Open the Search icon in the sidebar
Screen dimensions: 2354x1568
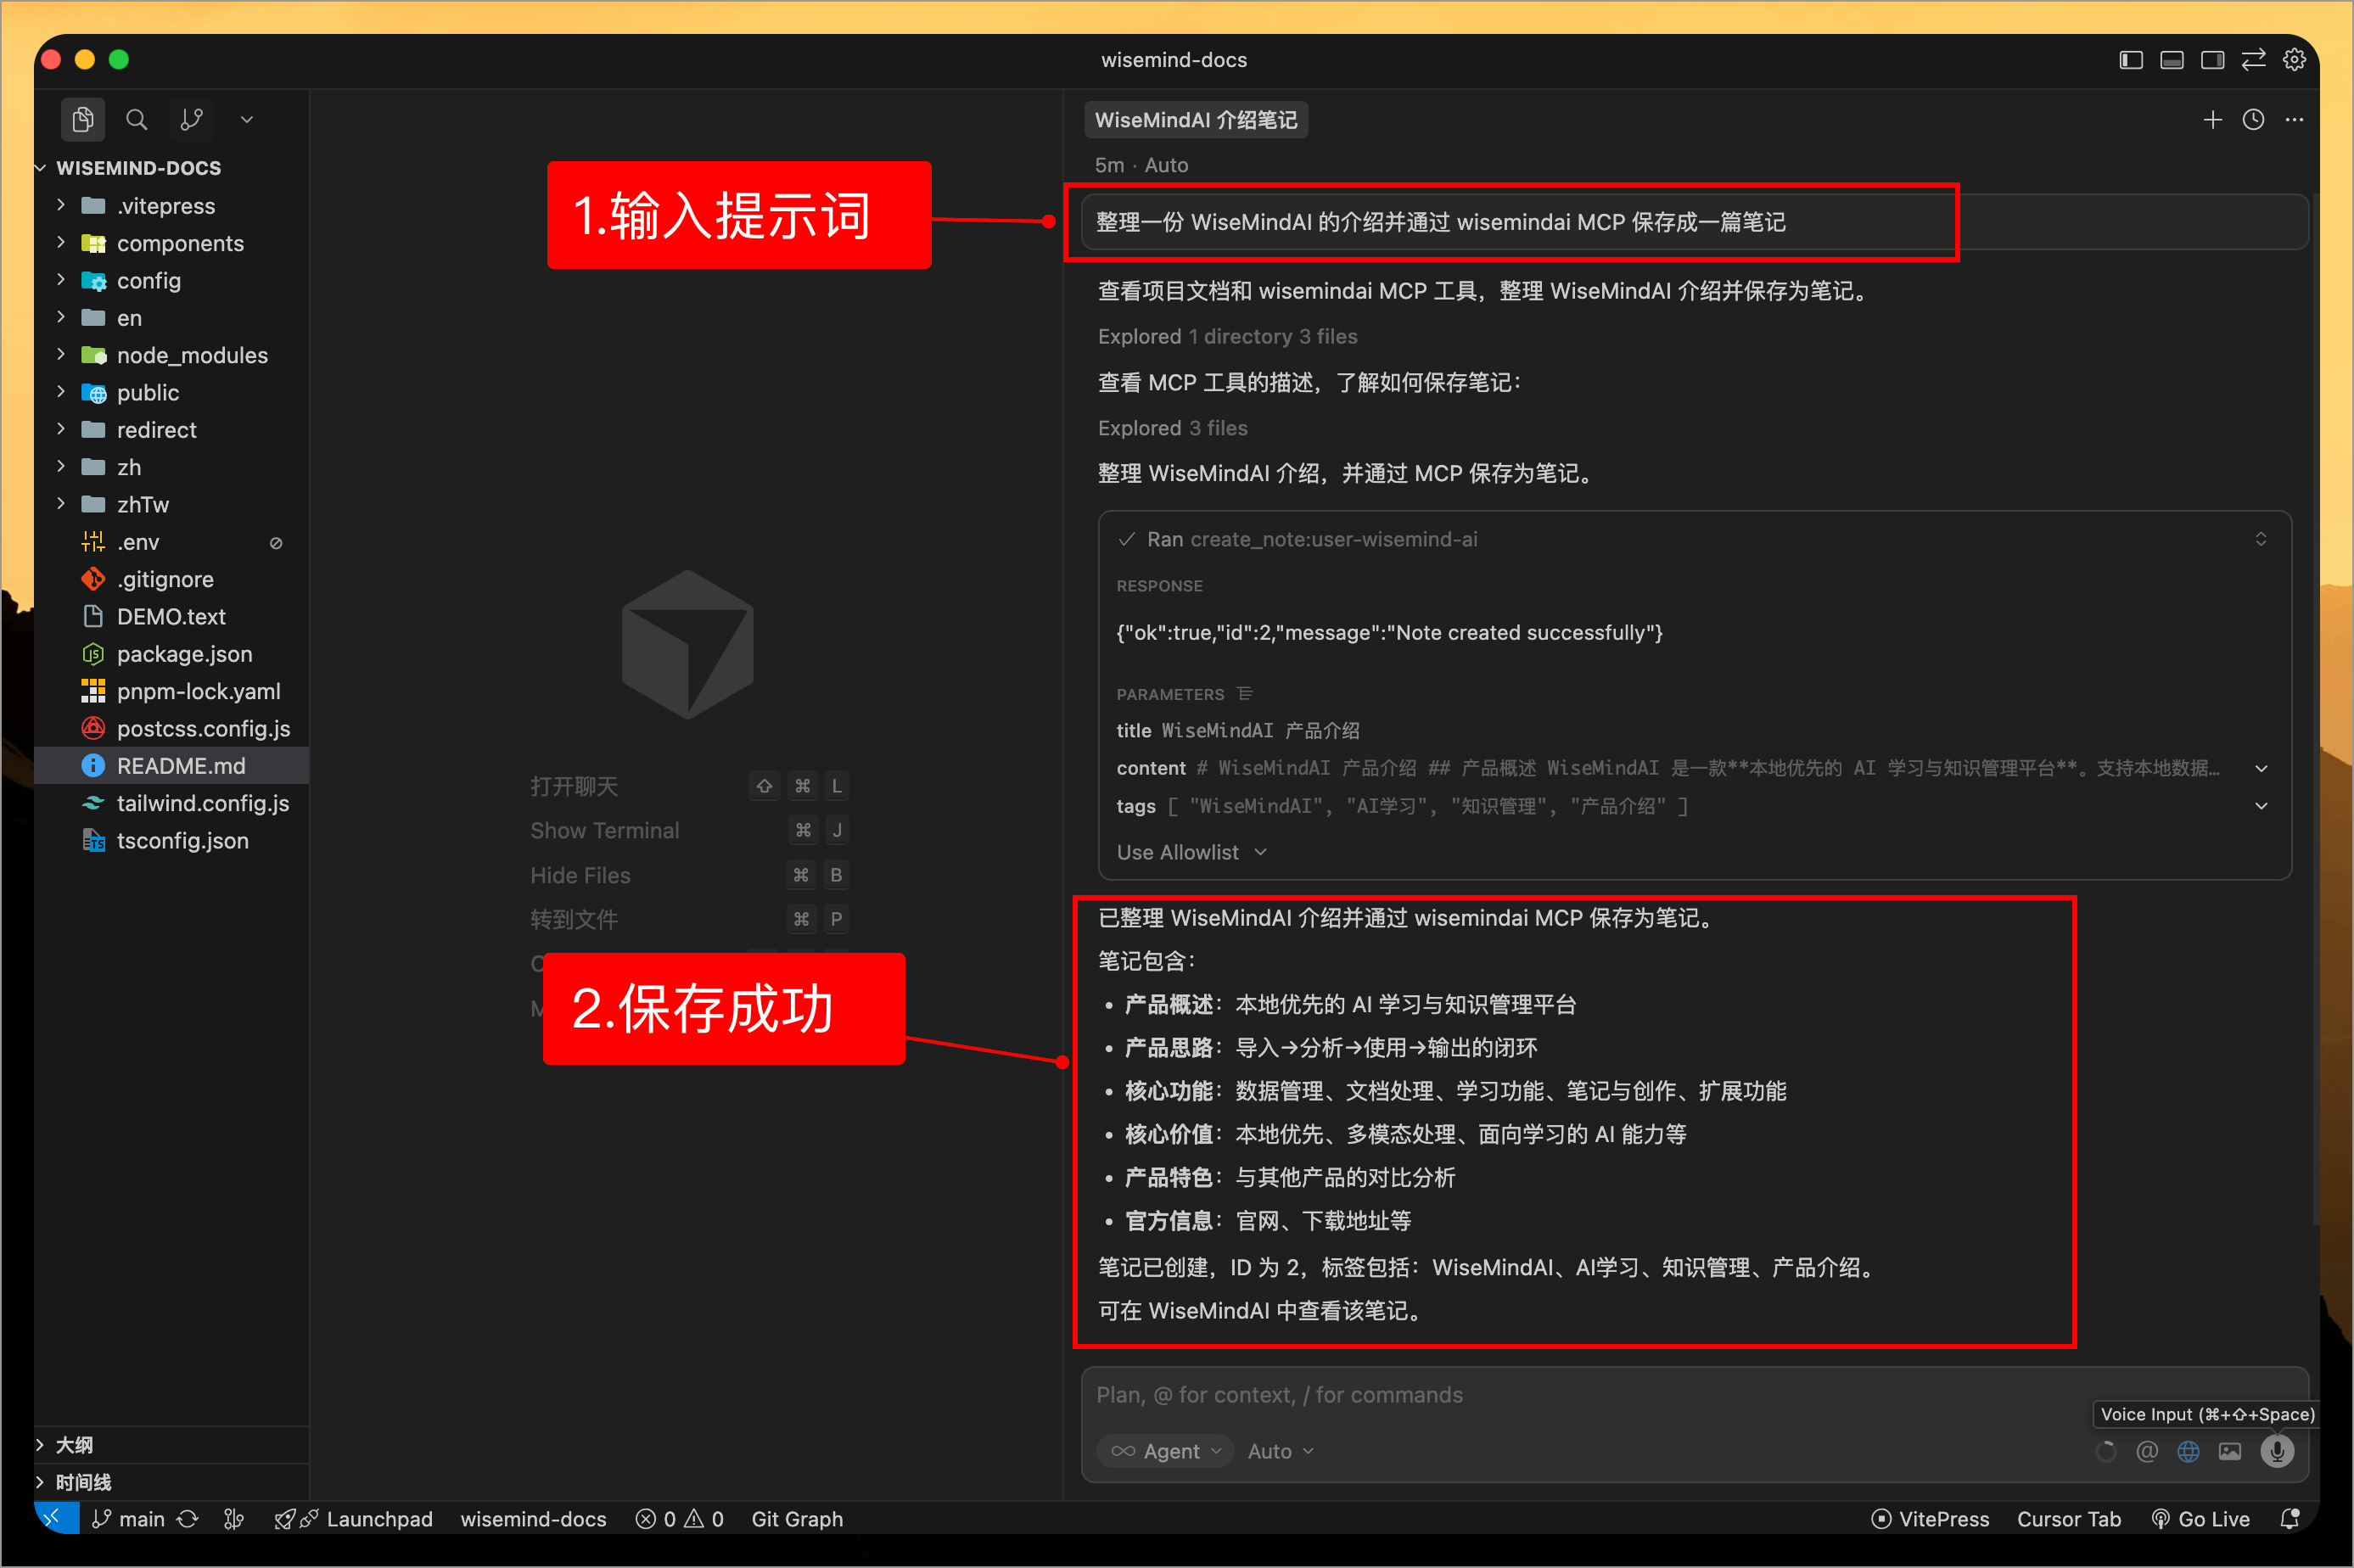137,119
